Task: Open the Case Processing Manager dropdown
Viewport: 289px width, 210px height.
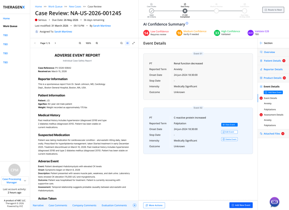Action: click(15, 181)
